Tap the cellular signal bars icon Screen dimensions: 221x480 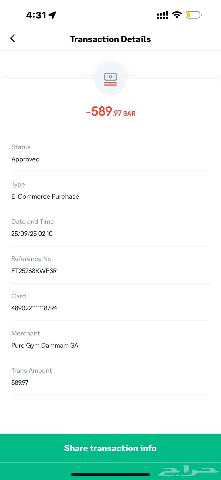point(162,15)
